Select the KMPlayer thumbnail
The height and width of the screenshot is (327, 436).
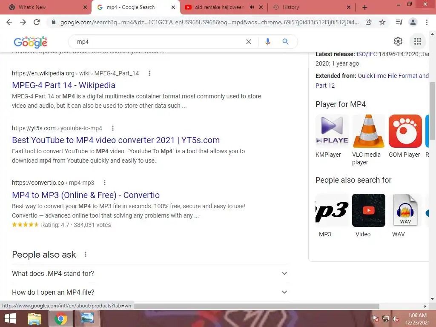click(x=332, y=131)
